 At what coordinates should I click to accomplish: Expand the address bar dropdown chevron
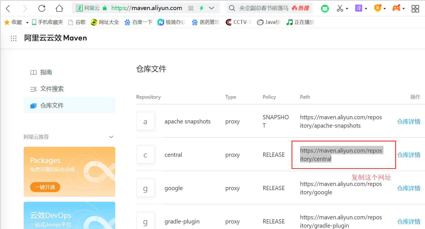pos(212,8)
